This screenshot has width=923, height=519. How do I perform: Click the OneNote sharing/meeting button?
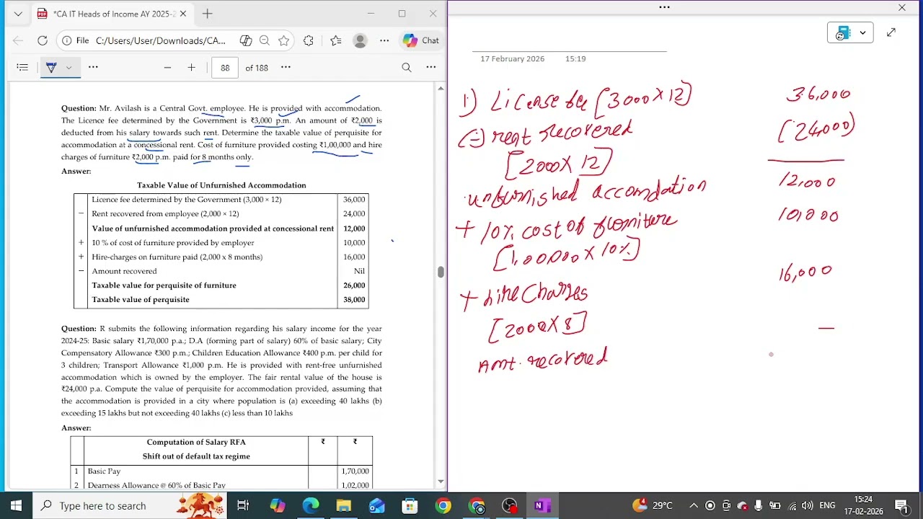point(843,32)
